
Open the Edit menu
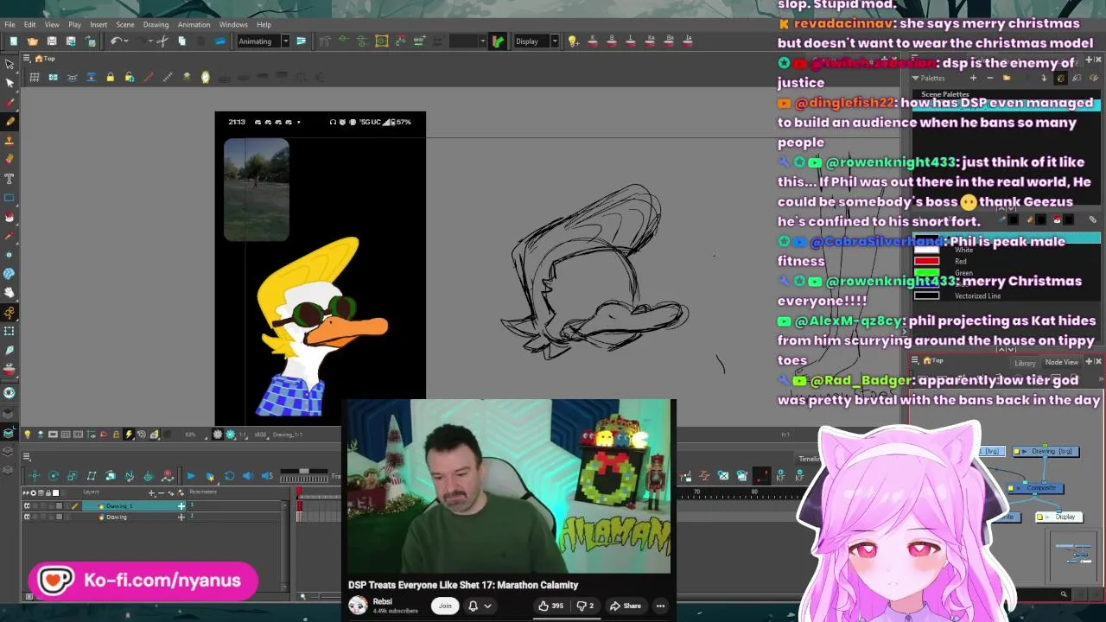(29, 24)
